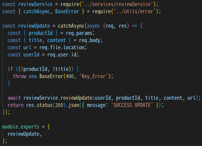Click 'status' in res.status(200)
Screen dimensions: 202x146
[45, 105]
